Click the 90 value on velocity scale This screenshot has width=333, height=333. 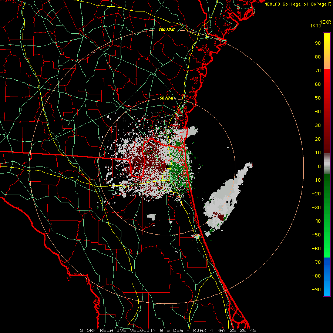(x=318, y=43)
